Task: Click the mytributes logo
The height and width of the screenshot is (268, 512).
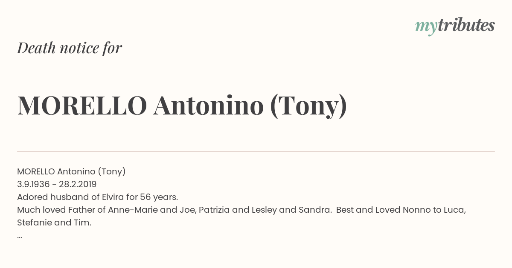Action: pyautogui.click(x=455, y=26)
